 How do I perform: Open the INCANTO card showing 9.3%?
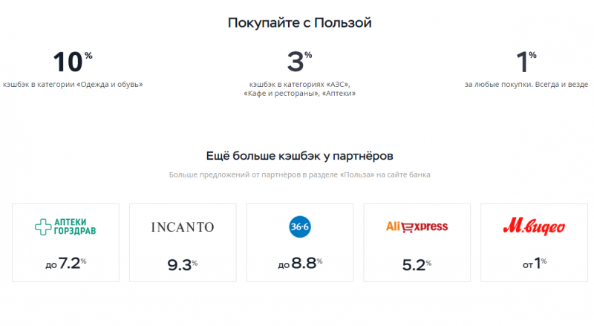tap(183, 243)
